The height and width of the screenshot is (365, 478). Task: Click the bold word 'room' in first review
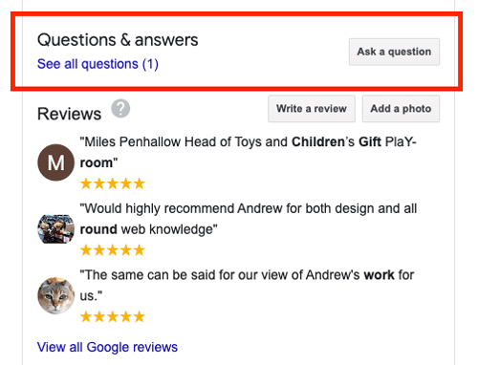[96, 162]
